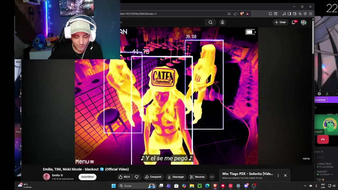Image resolution: width=338 pixels, height=190 pixels.
Task: Switch to Brave browser in the taskbar
Action: [x=215, y=186]
